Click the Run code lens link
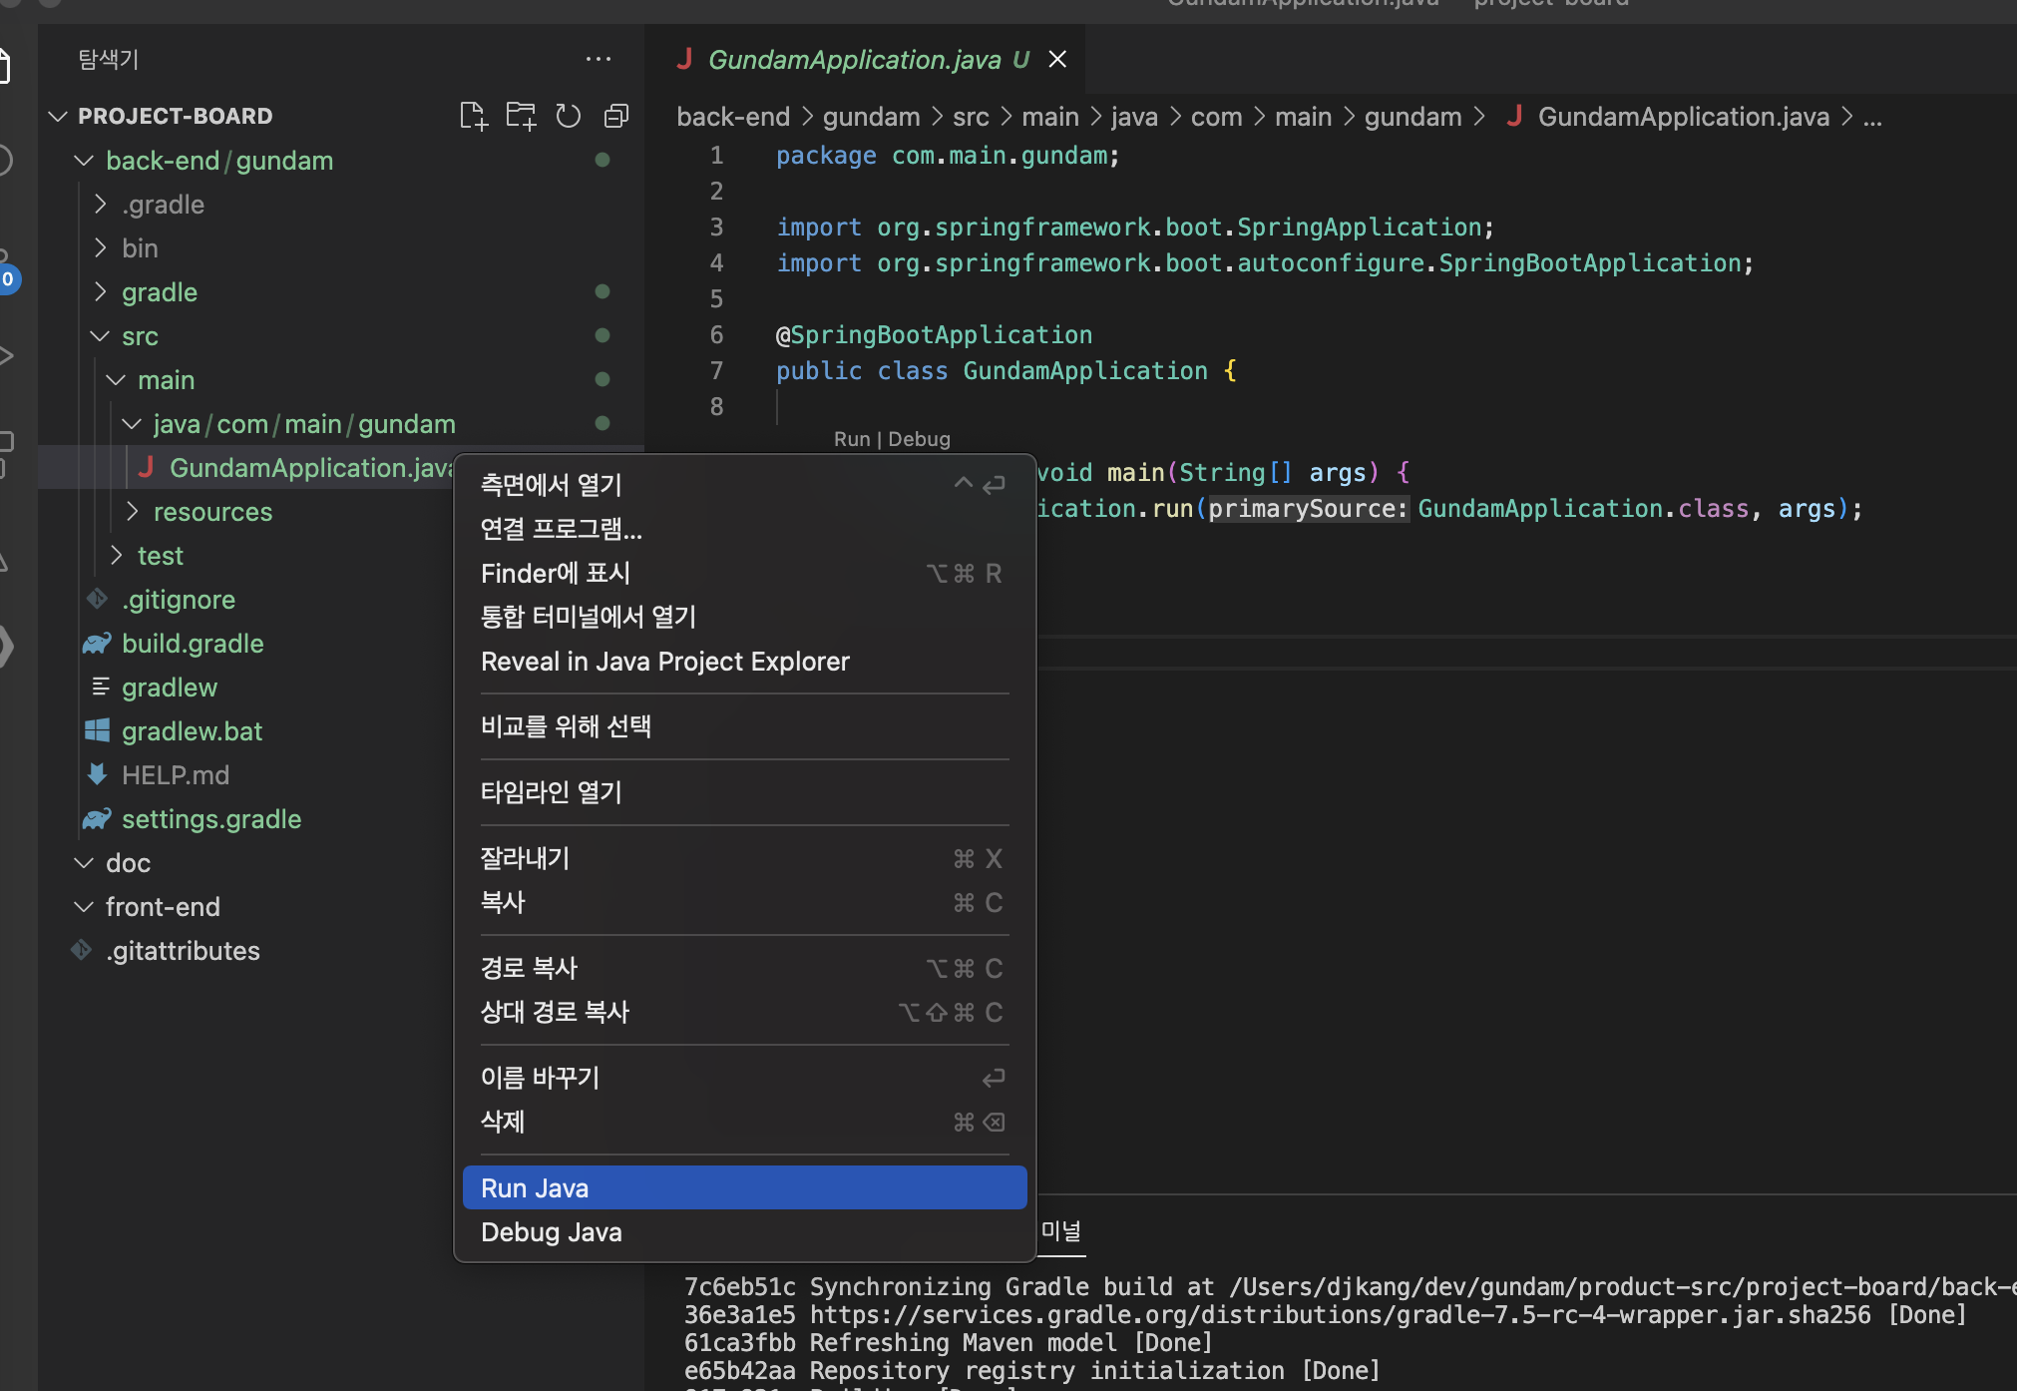 852,439
